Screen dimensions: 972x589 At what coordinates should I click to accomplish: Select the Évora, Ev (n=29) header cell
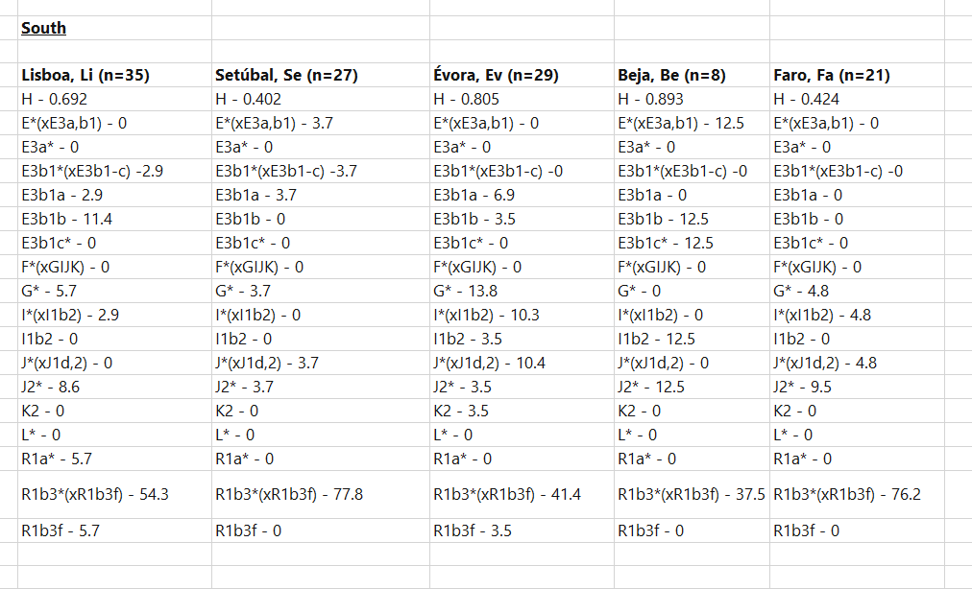(x=522, y=75)
